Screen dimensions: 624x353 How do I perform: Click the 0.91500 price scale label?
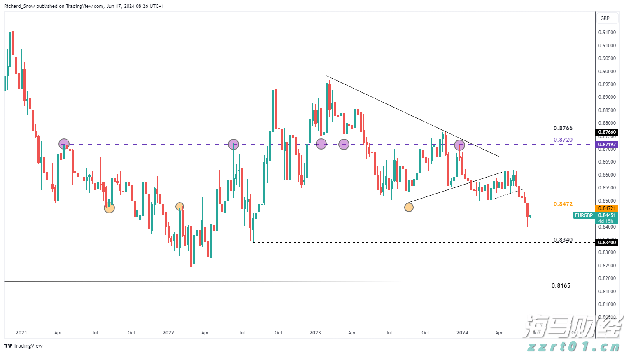click(607, 33)
